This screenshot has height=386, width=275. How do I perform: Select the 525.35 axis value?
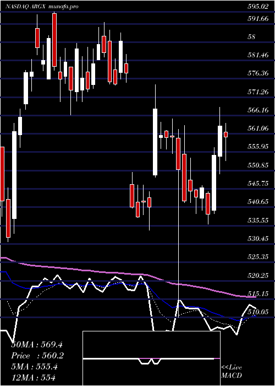257,257
